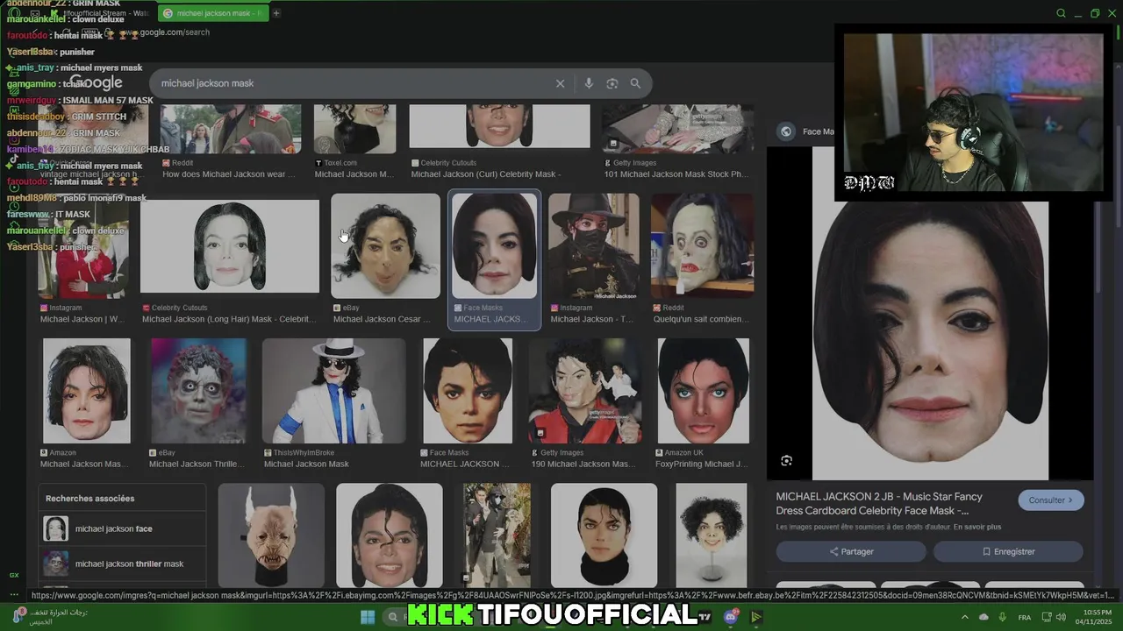Screen dimensions: 1123x631
Task: Open Google Lens image search icon
Action: 612,83
